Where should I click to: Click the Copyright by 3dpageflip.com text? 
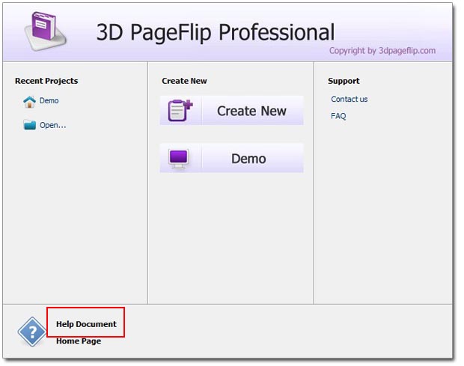pos(382,51)
